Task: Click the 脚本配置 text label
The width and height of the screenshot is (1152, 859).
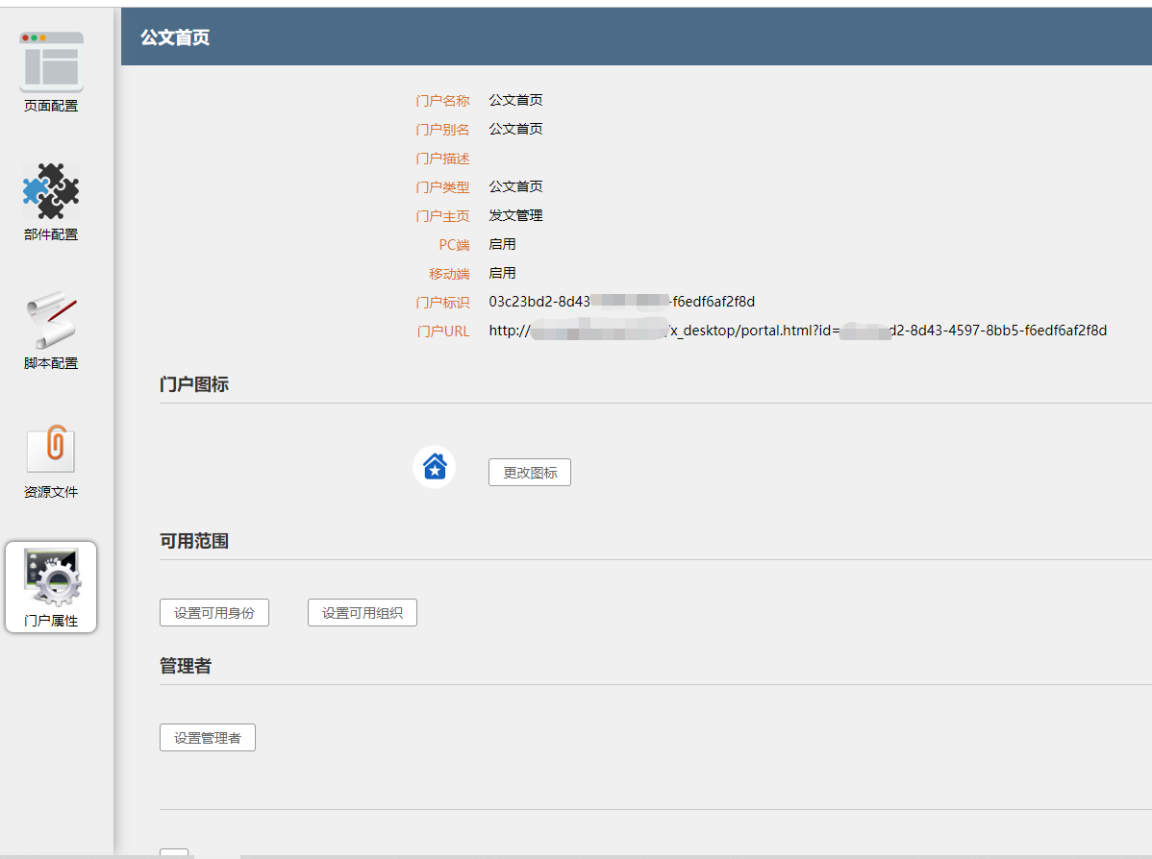Action: [x=51, y=362]
